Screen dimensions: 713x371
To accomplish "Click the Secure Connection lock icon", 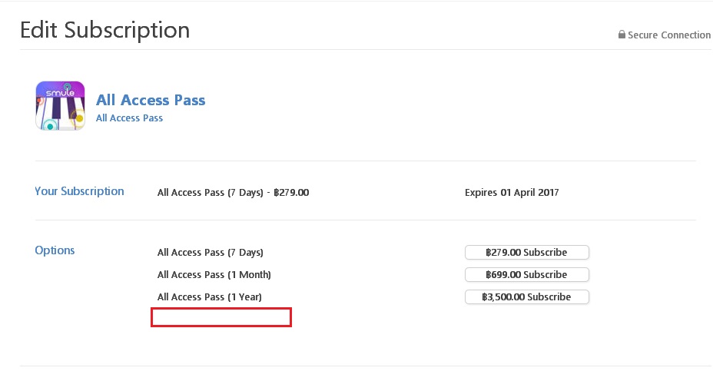I will coord(622,35).
